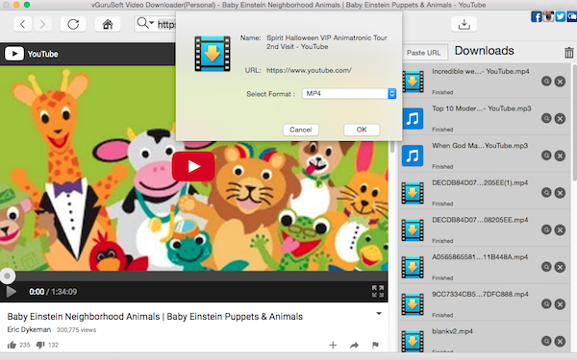The width and height of the screenshot is (577, 360).
Task: Add video to playlist with plus icon
Action: [x=333, y=345]
